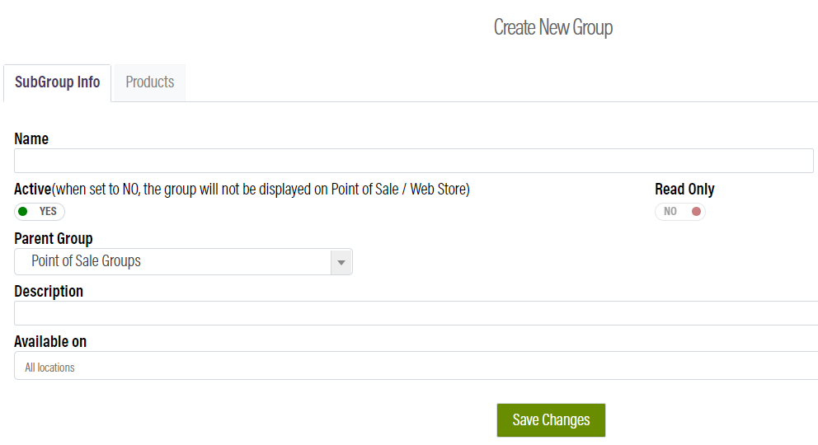Click the Available on label

point(50,341)
